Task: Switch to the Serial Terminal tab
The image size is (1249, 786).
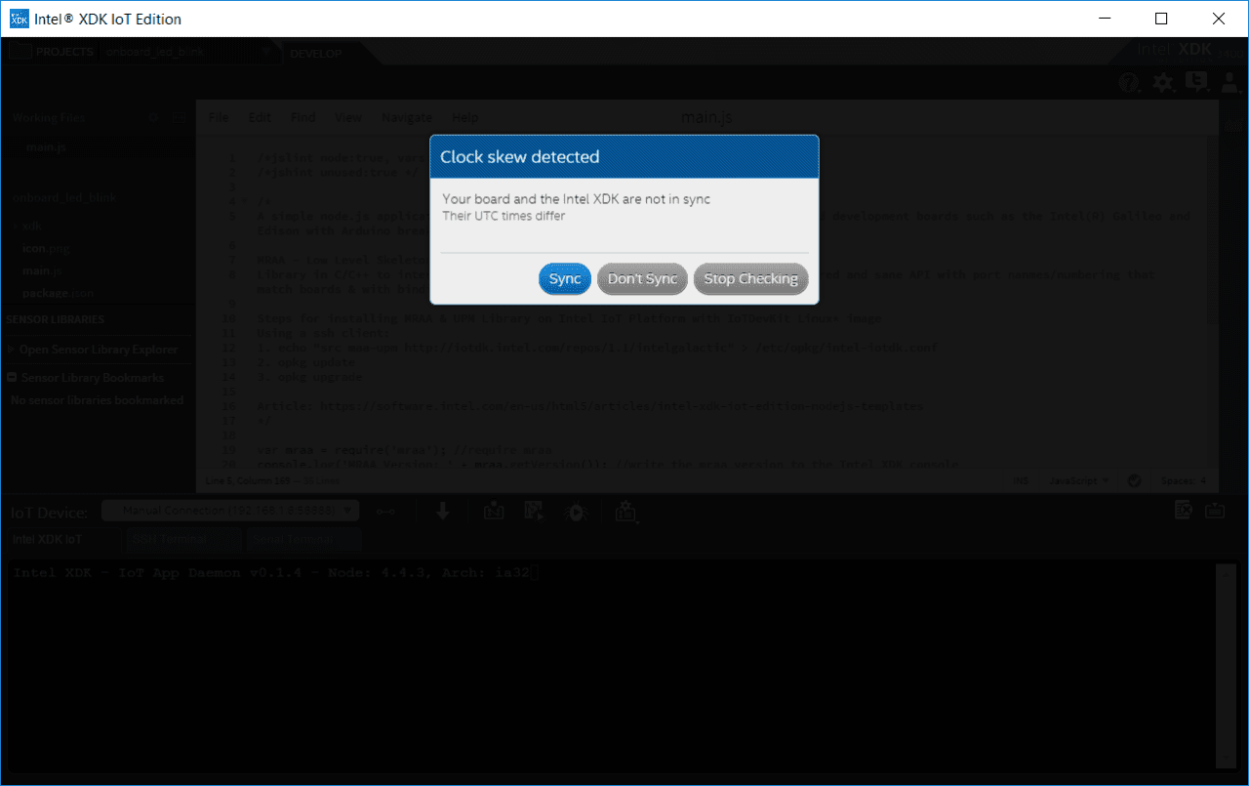Action: click(303, 539)
